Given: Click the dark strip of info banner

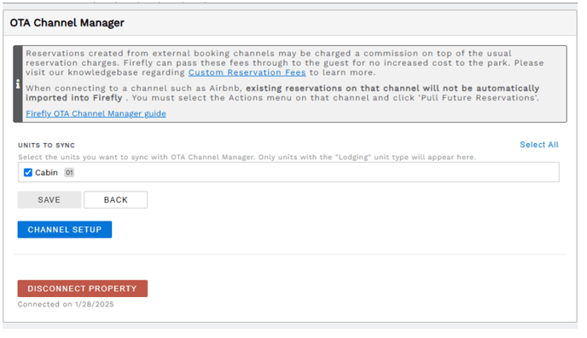Looking at the screenshot, I should tap(18, 84).
